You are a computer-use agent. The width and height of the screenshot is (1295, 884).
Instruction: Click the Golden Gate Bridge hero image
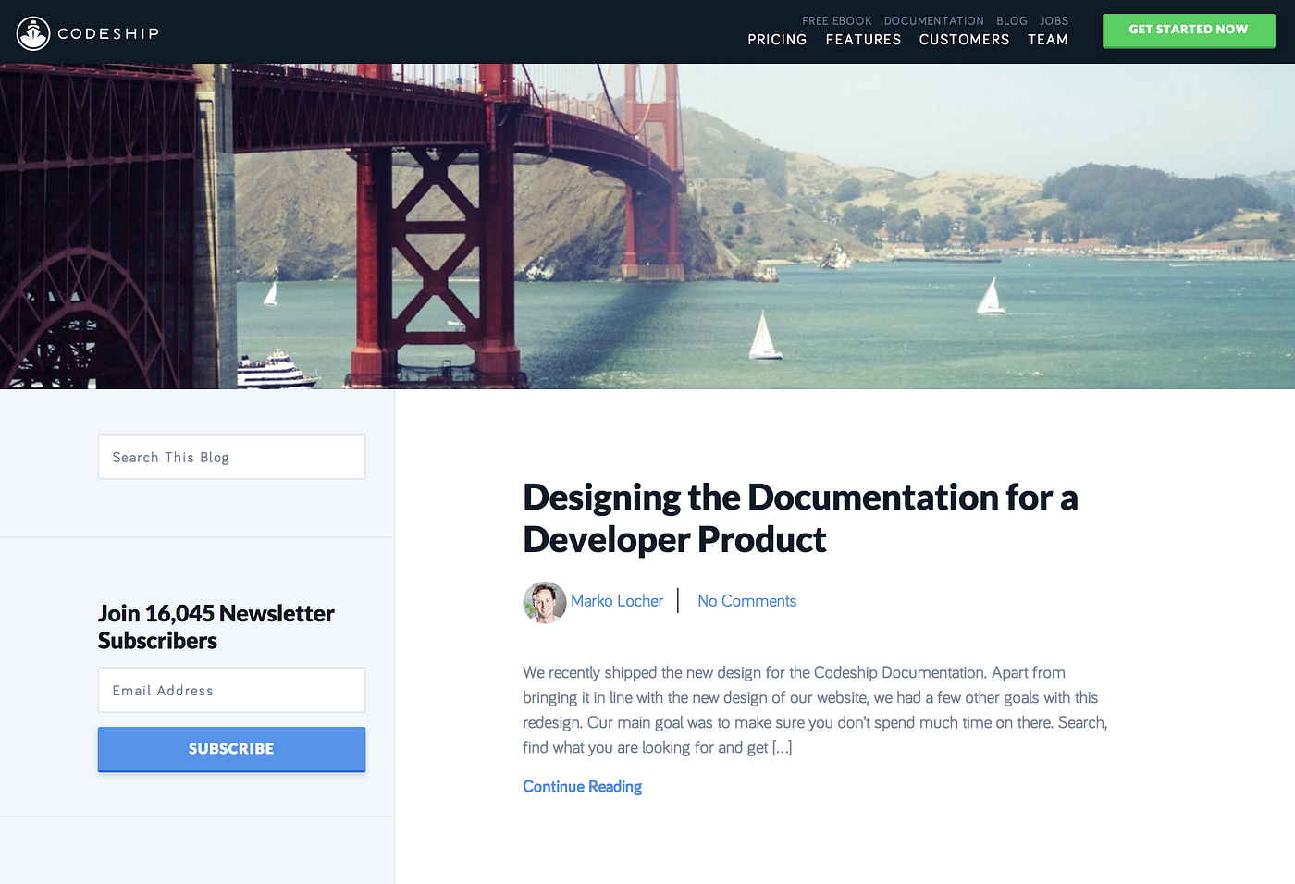tap(647, 225)
